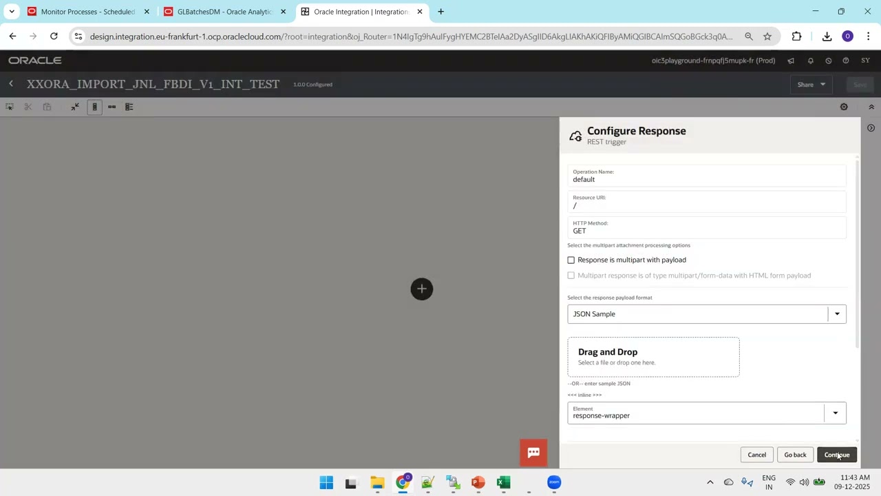Click the Cancel button
This screenshot has height=496, width=881.
[x=756, y=455]
